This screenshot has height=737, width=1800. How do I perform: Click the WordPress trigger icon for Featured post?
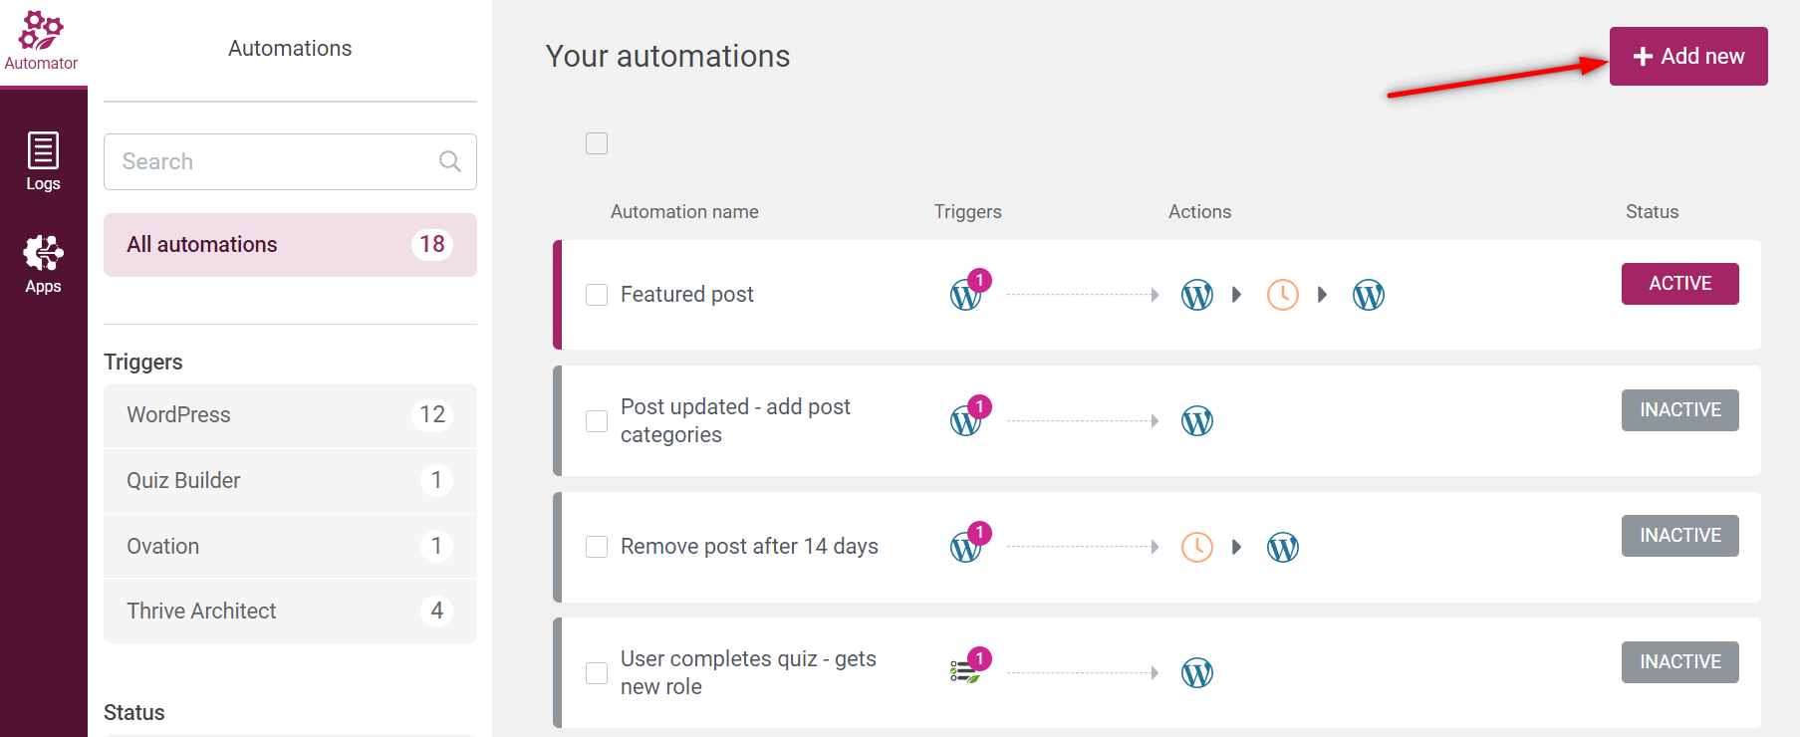[965, 295]
